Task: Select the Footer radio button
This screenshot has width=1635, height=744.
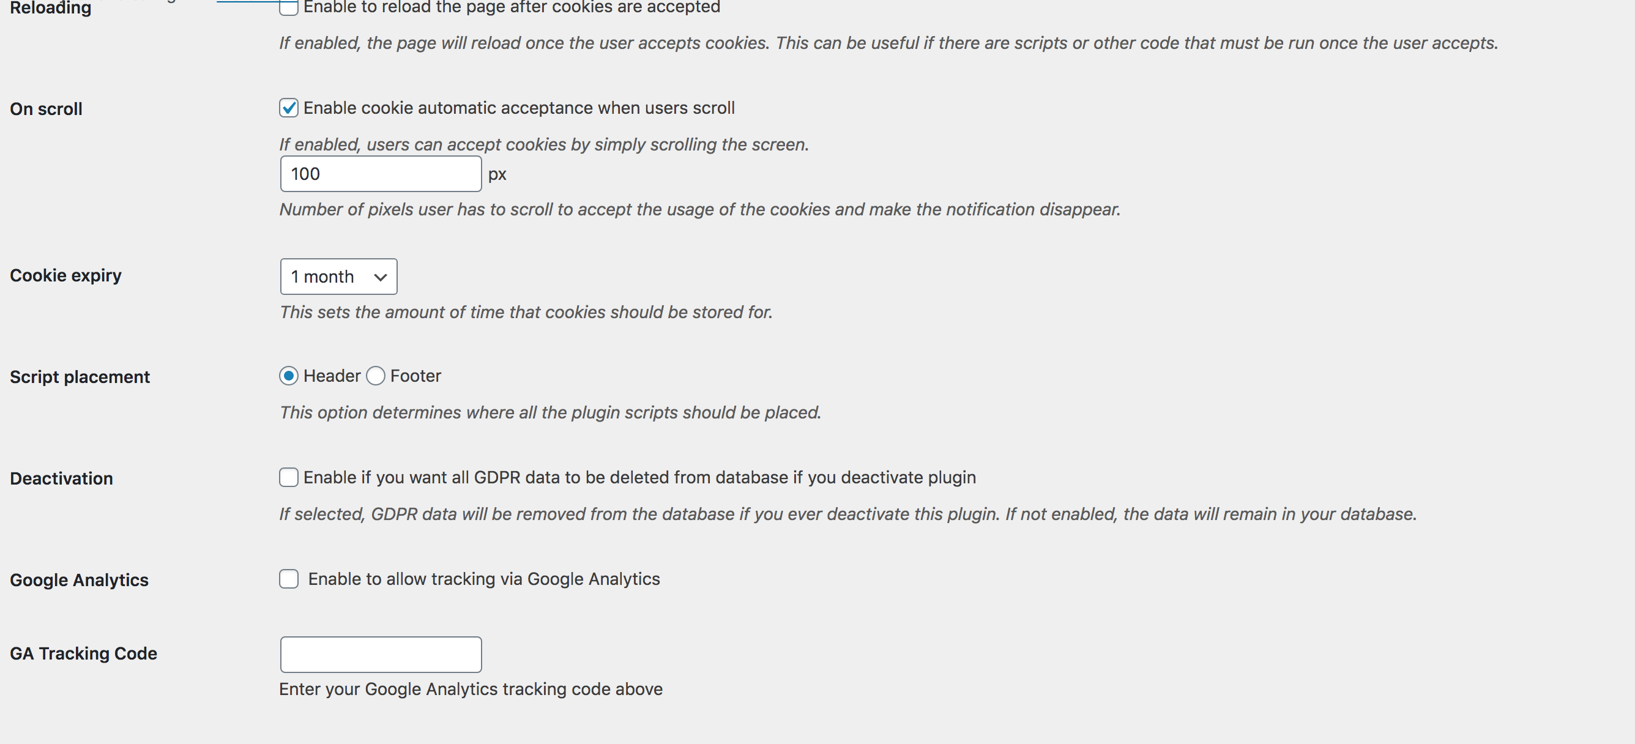Action: coord(376,376)
